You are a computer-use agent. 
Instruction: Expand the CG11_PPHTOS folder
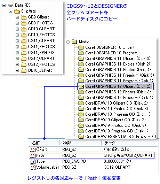17,53
